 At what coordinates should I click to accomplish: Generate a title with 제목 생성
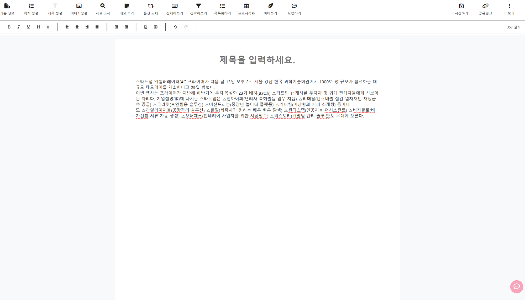coord(55,9)
